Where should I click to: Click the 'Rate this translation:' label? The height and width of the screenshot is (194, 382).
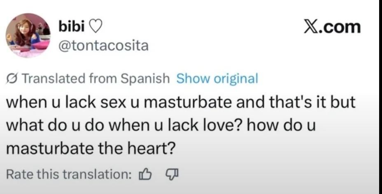coord(68,174)
